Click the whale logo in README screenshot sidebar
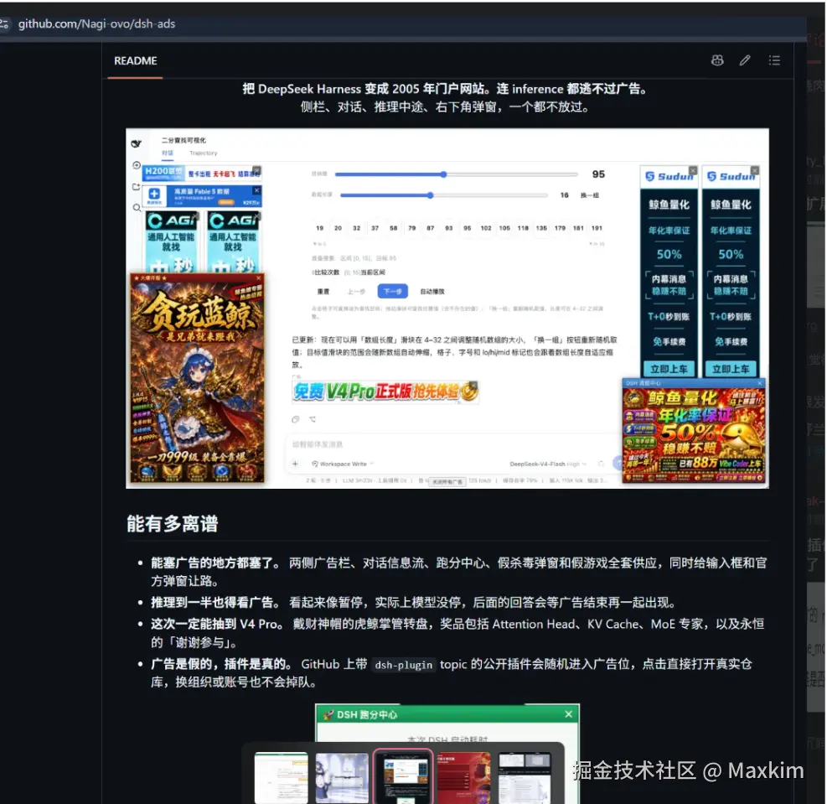827x804 pixels. (x=136, y=143)
